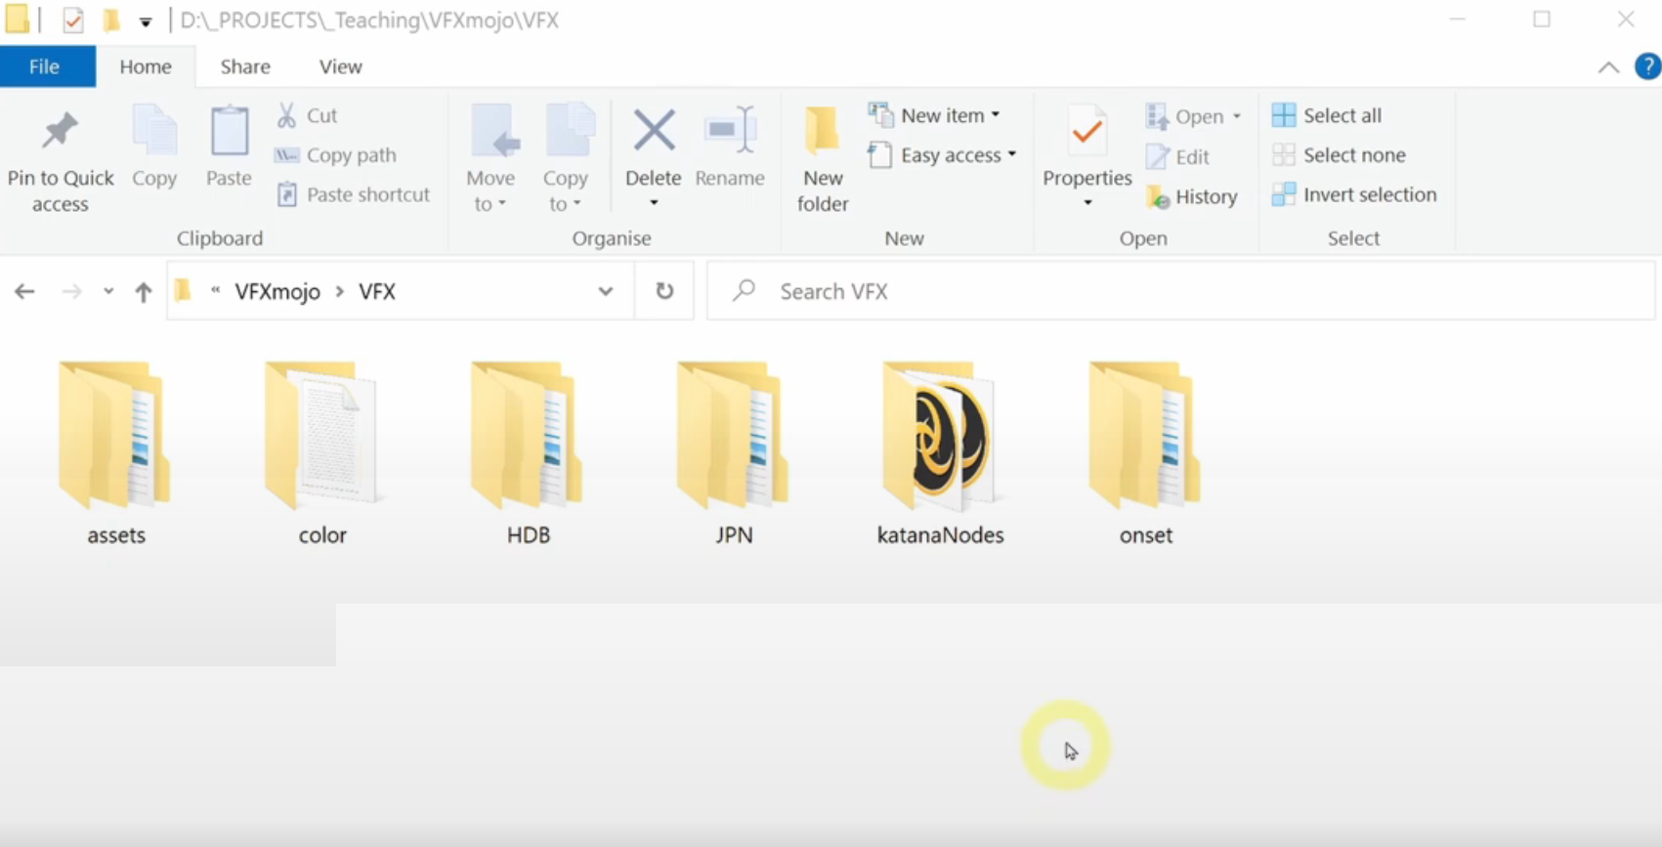
Task: Select the color folder
Action: tap(322, 453)
